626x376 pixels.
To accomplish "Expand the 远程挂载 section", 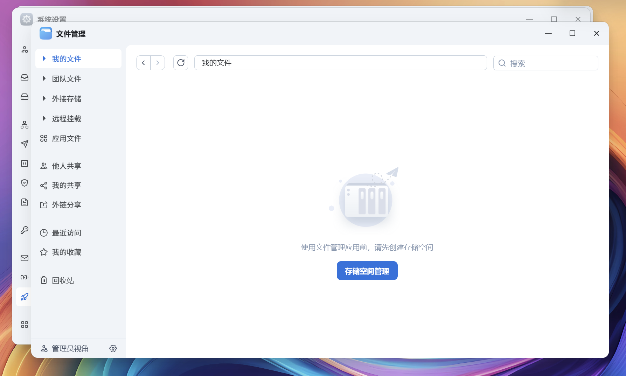I will coord(44,119).
